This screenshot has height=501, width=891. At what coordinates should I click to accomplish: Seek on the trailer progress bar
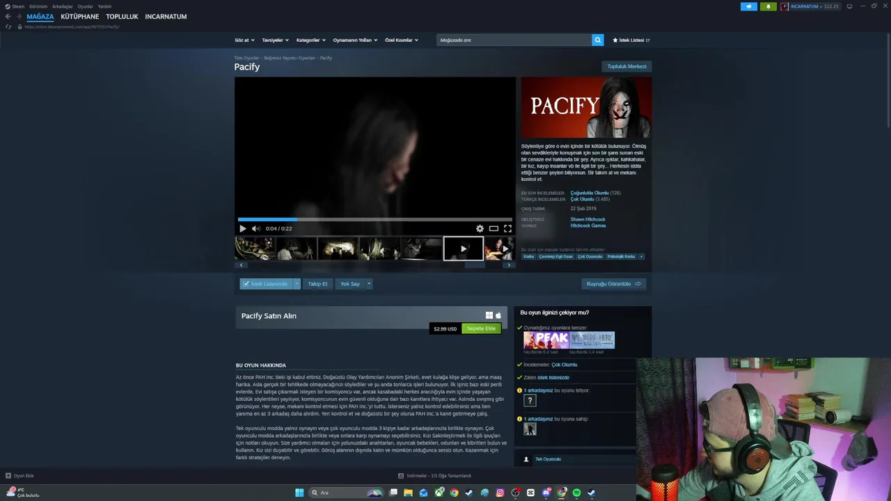374,219
